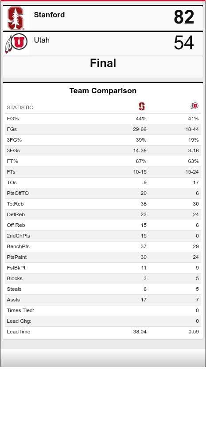Select the 3FGs statistic row
This screenshot has width=206, height=424.
(x=103, y=151)
